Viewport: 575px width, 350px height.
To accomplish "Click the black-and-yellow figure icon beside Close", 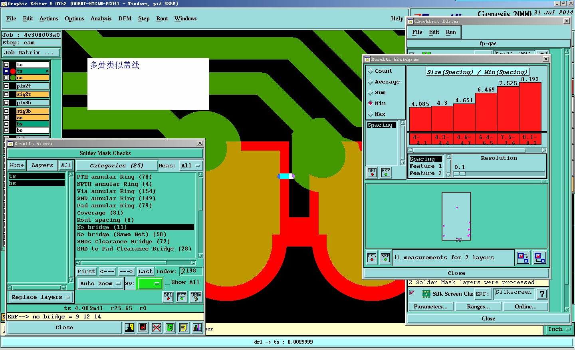I will tap(129, 328).
